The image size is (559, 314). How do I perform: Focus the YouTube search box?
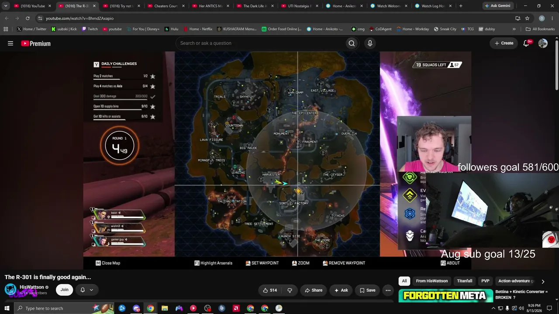pos(260,43)
